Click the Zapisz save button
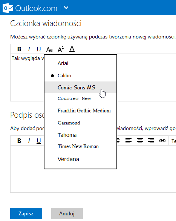This screenshot has width=176, height=221. click(26, 213)
